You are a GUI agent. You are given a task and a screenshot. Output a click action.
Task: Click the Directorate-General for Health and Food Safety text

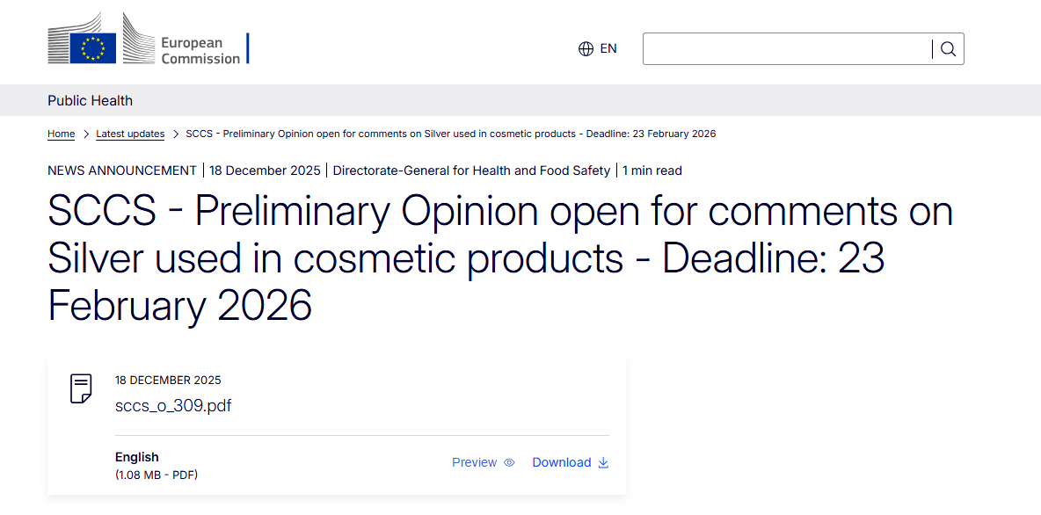pos(471,170)
